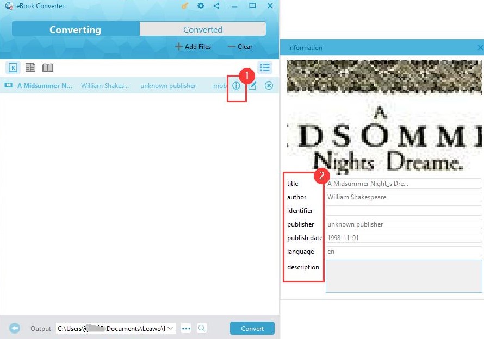Image resolution: width=484 pixels, height=339 pixels.
Task: Click the title field in Information panel
Action: (404, 184)
